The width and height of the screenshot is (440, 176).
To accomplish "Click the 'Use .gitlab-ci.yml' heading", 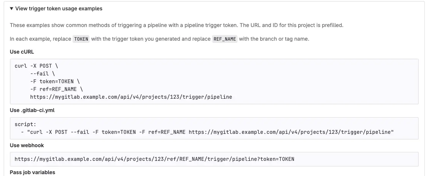I will pyautogui.click(x=32, y=111).
